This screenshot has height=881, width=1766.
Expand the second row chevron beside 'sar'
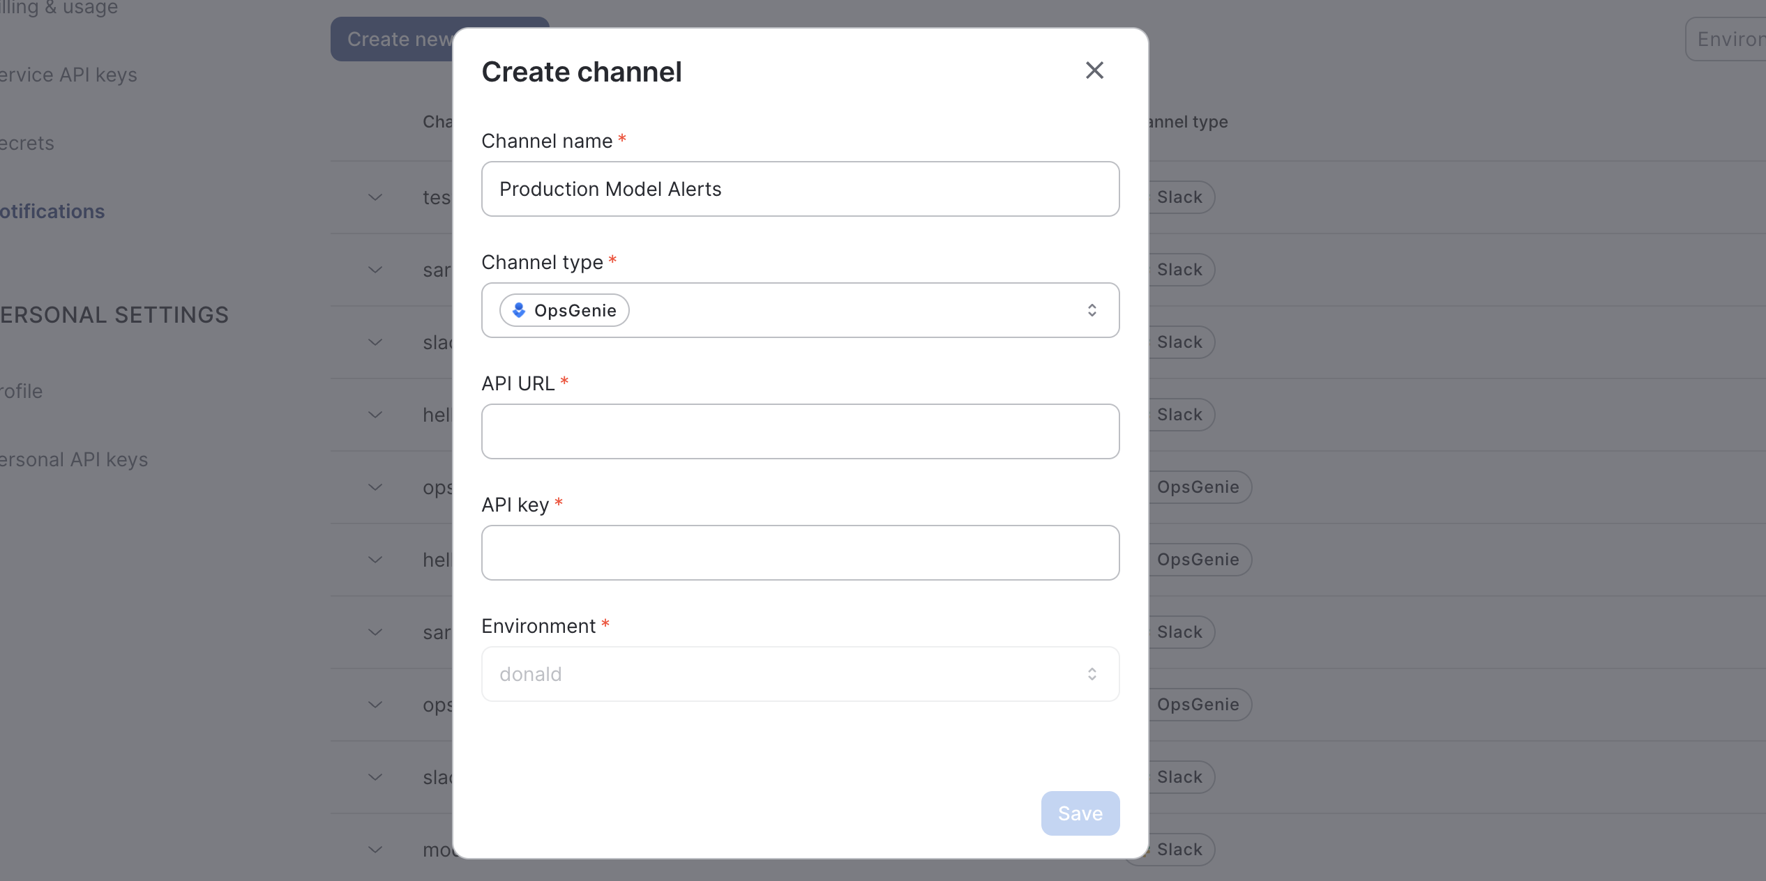coord(375,270)
